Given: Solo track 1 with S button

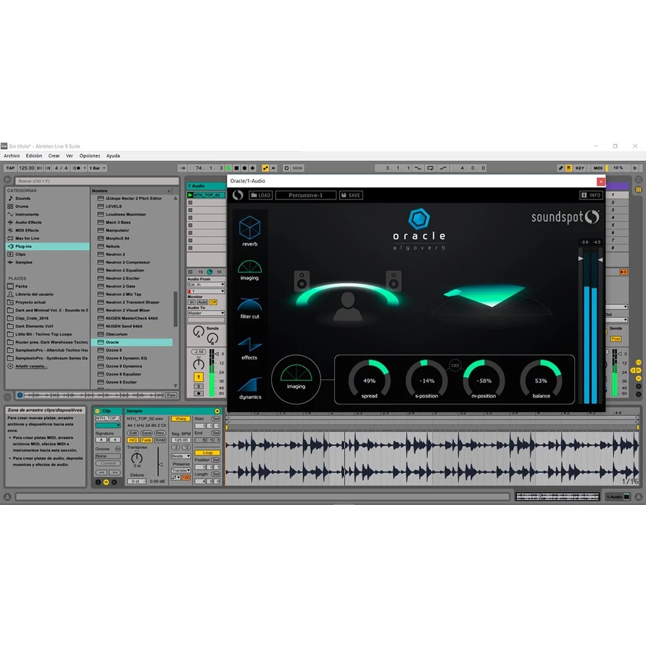Looking at the screenshot, I should pos(199,387).
